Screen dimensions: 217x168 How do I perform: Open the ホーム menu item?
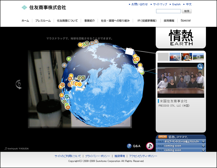tap(25, 21)
